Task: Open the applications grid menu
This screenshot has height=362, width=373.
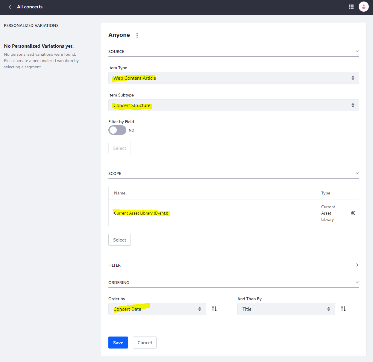Action: pyautogui.click(x=351, y=7)
